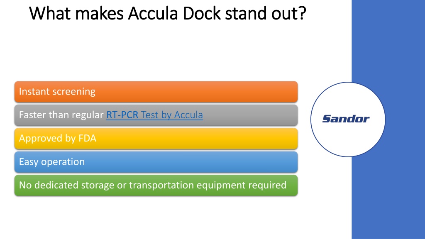Click the word "makes" in the slide title
The width and height of the screenshot is (425, 239).
(100, 13)
